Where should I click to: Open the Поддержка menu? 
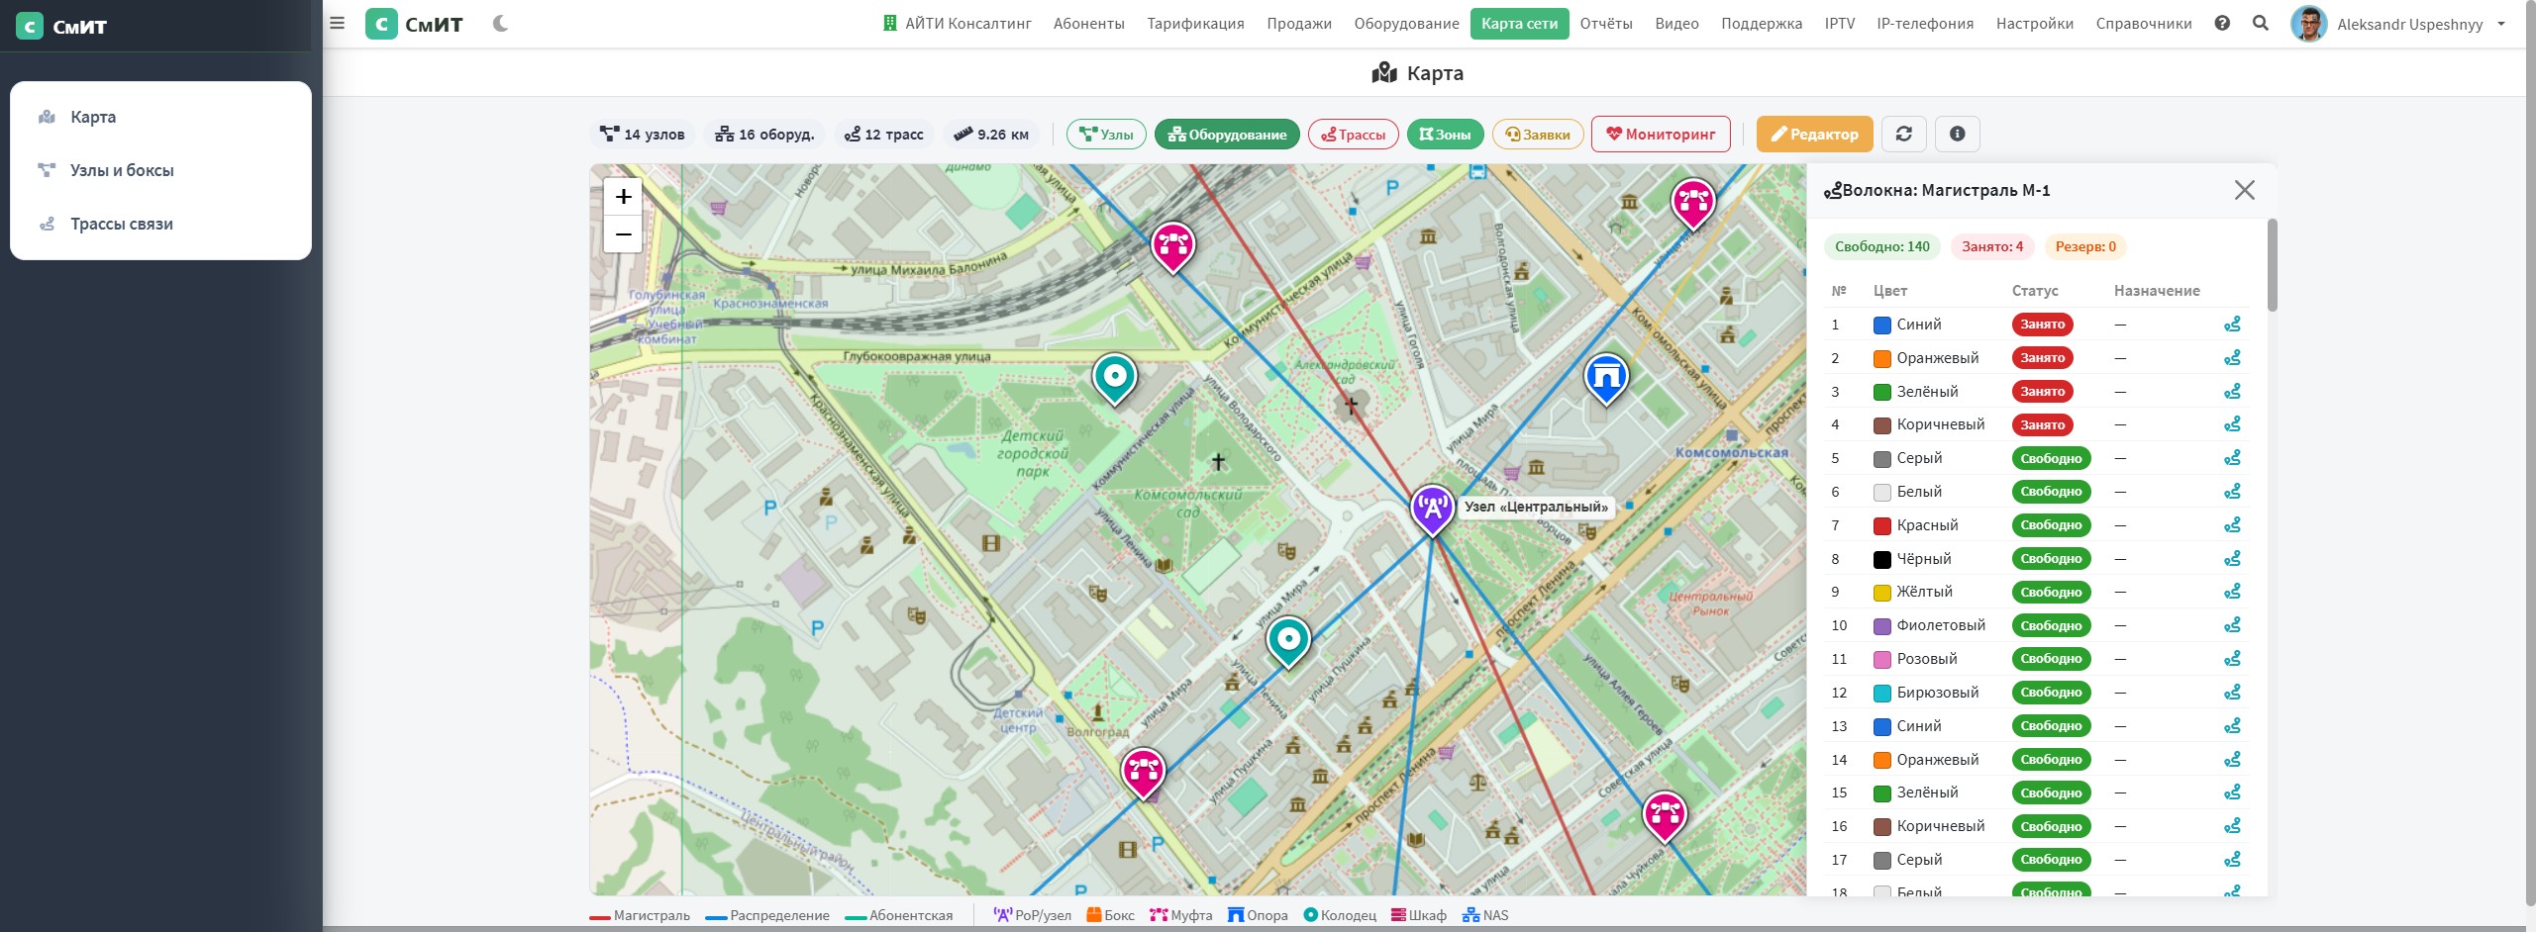[x=1761, y=24]
